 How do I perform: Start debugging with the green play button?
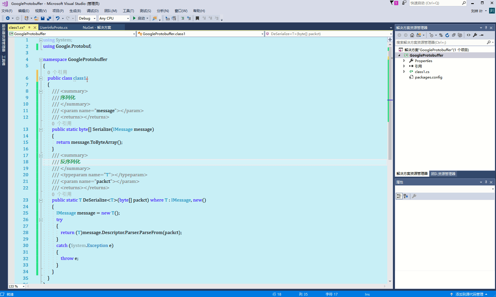[x=134, y=18]
